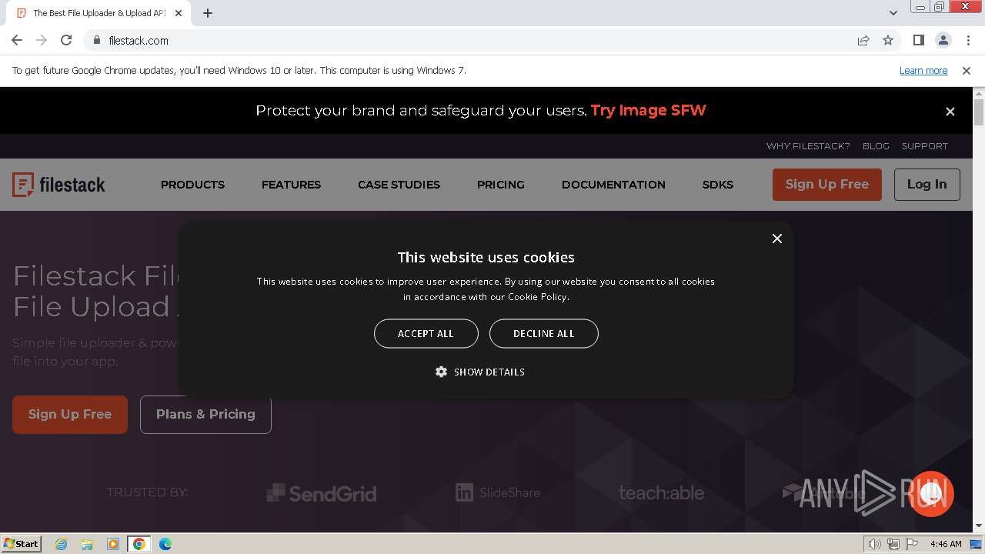Click the hero Sign Up Free button

pos(70,415)
